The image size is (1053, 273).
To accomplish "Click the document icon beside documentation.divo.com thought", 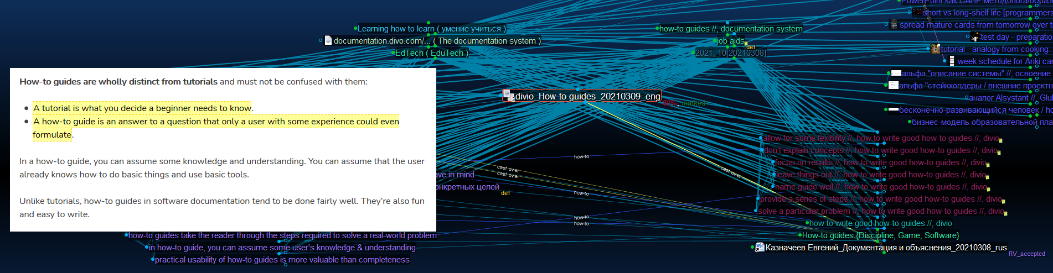I will 328,40.
